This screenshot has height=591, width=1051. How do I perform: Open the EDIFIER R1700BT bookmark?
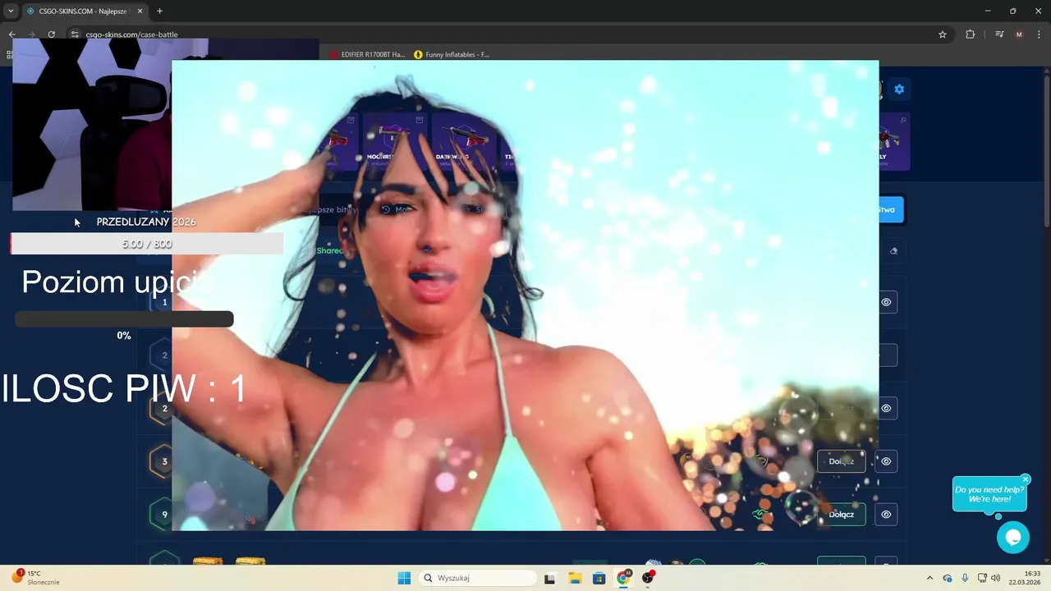(367, 54)
